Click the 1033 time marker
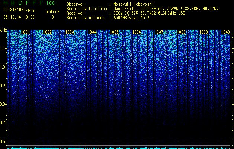Viewport: 234px width, 149px height. click(70, 32)
